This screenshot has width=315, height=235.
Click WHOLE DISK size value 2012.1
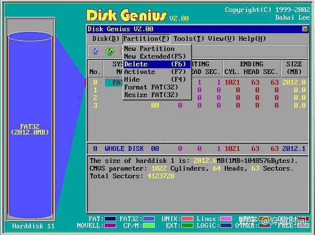point(294,148)
